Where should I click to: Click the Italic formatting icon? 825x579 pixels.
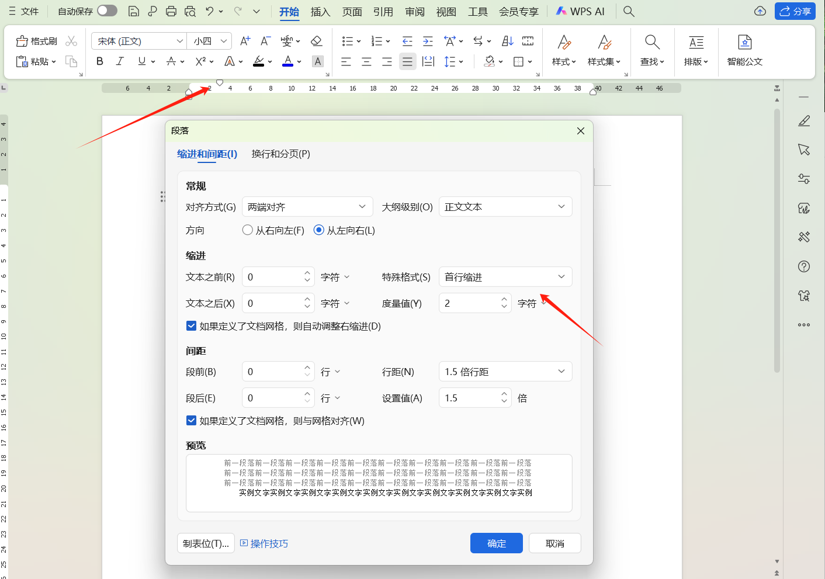tap(120, 61)
